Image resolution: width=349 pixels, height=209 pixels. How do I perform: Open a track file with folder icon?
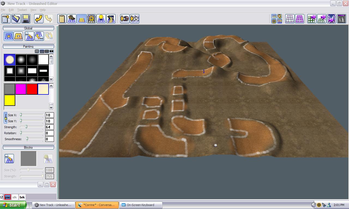(16, 19)
